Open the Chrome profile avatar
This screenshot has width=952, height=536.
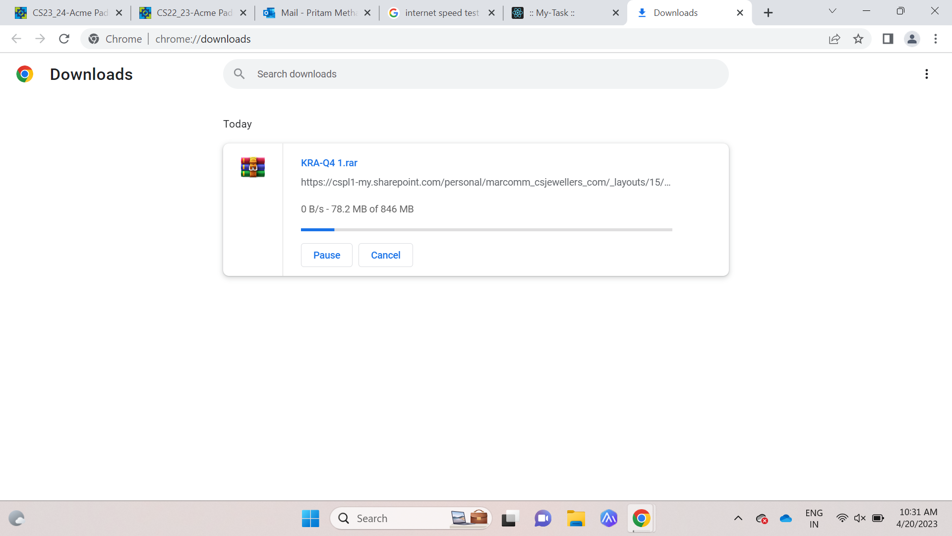click(912, 39)
